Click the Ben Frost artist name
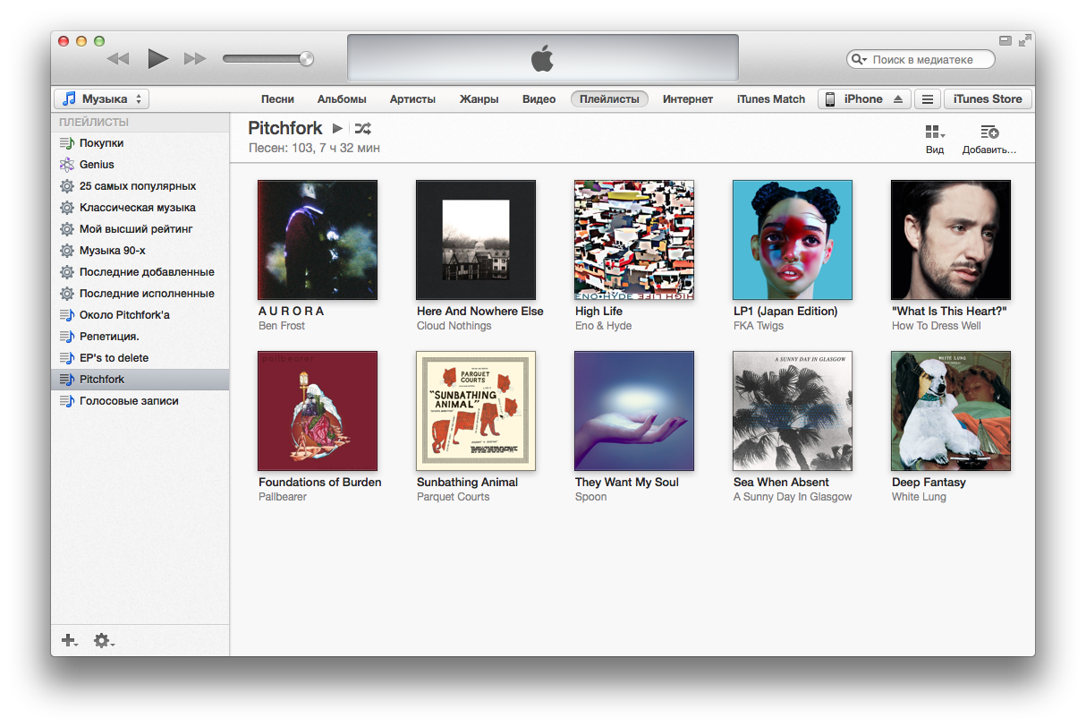Screen dimensions: 1086x727 (x=282, y=326)
